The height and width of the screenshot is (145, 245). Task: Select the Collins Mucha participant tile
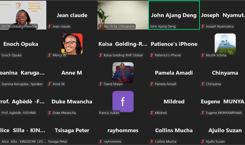pyautogui.click(x=174, y=130)
